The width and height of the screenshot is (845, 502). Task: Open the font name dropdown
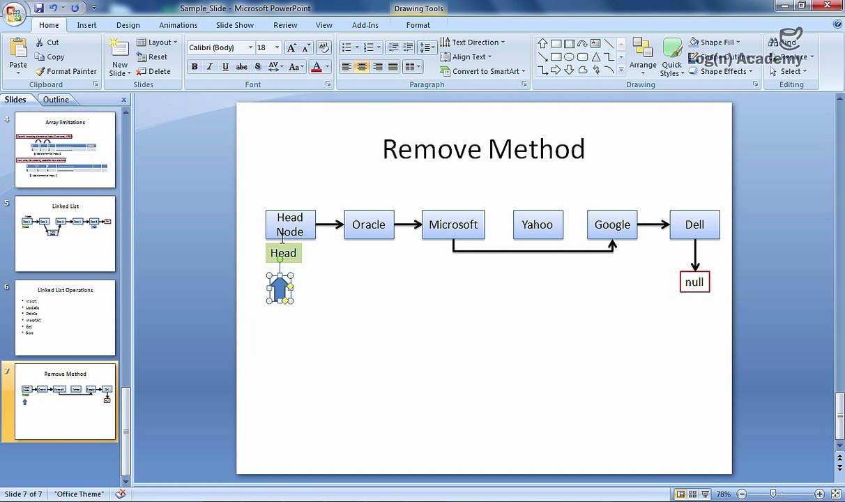[250, 47]
